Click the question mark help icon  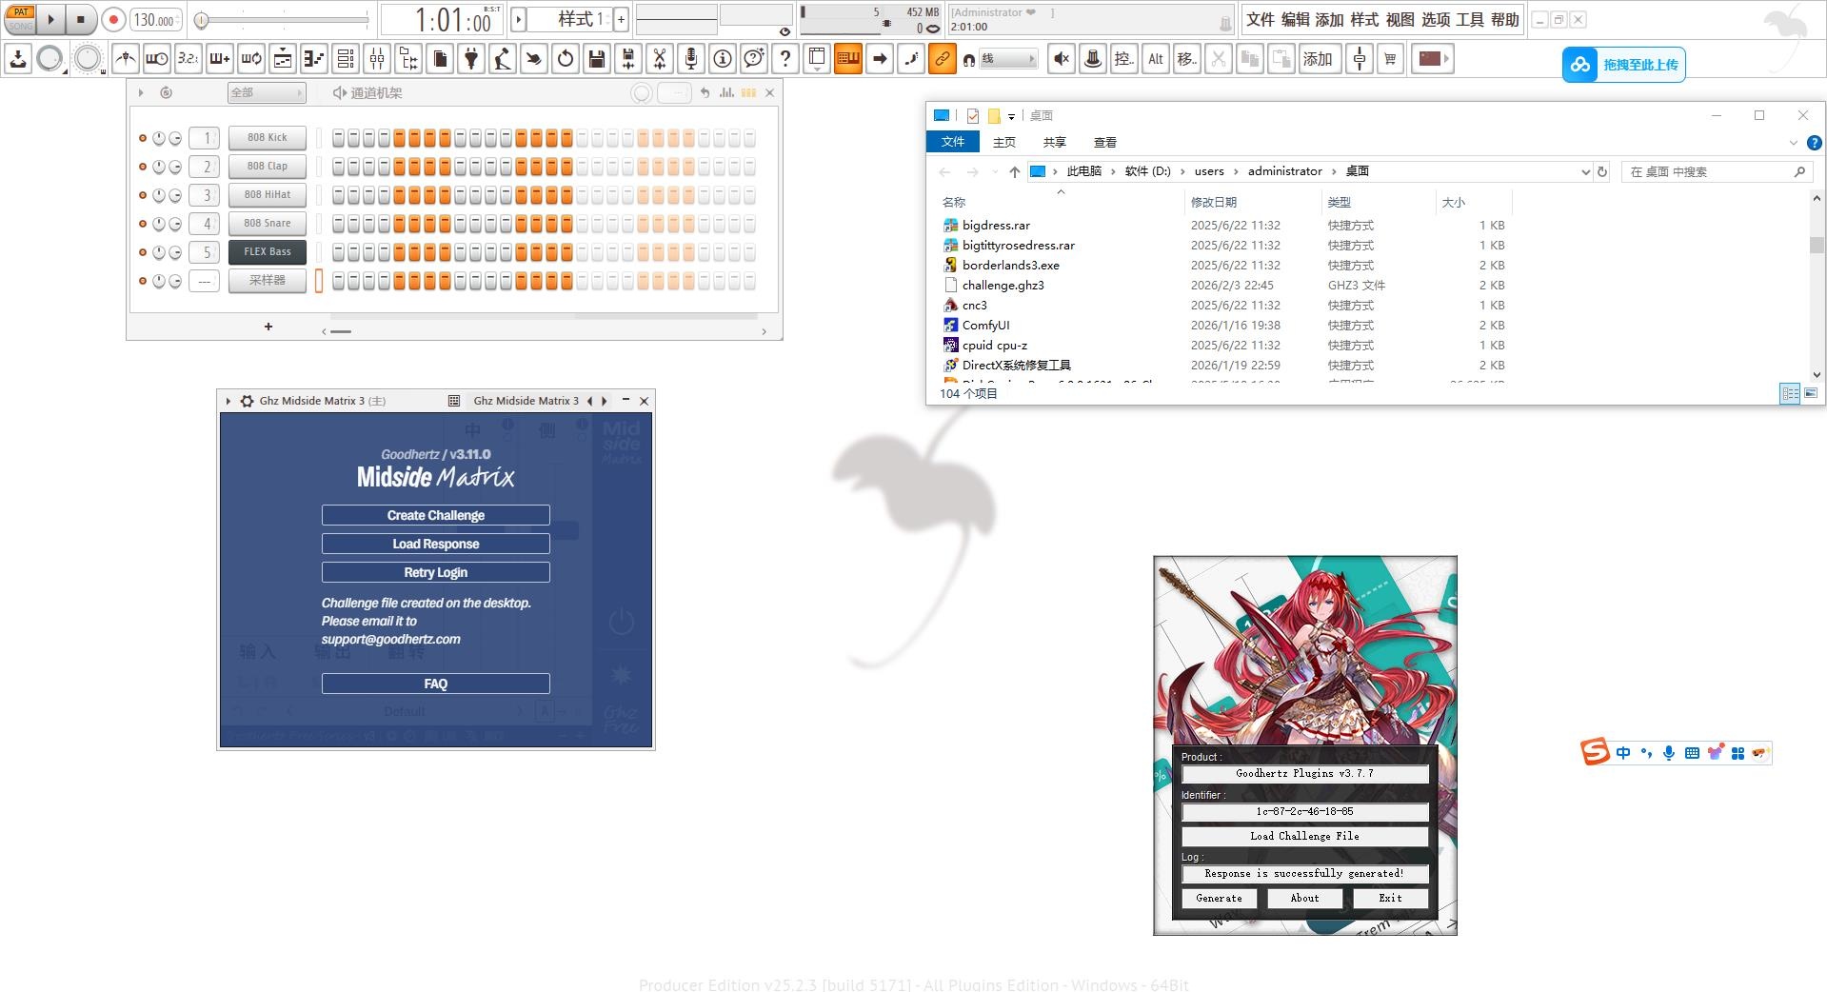pos(785,59)
